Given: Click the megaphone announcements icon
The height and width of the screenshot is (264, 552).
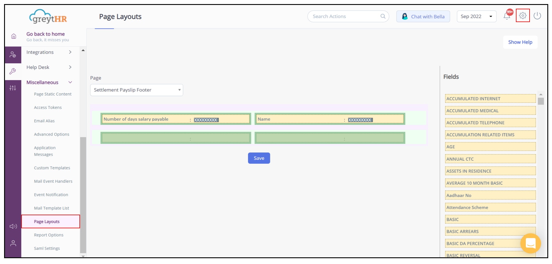Looking at the screenshot, I should pos(13,226).
